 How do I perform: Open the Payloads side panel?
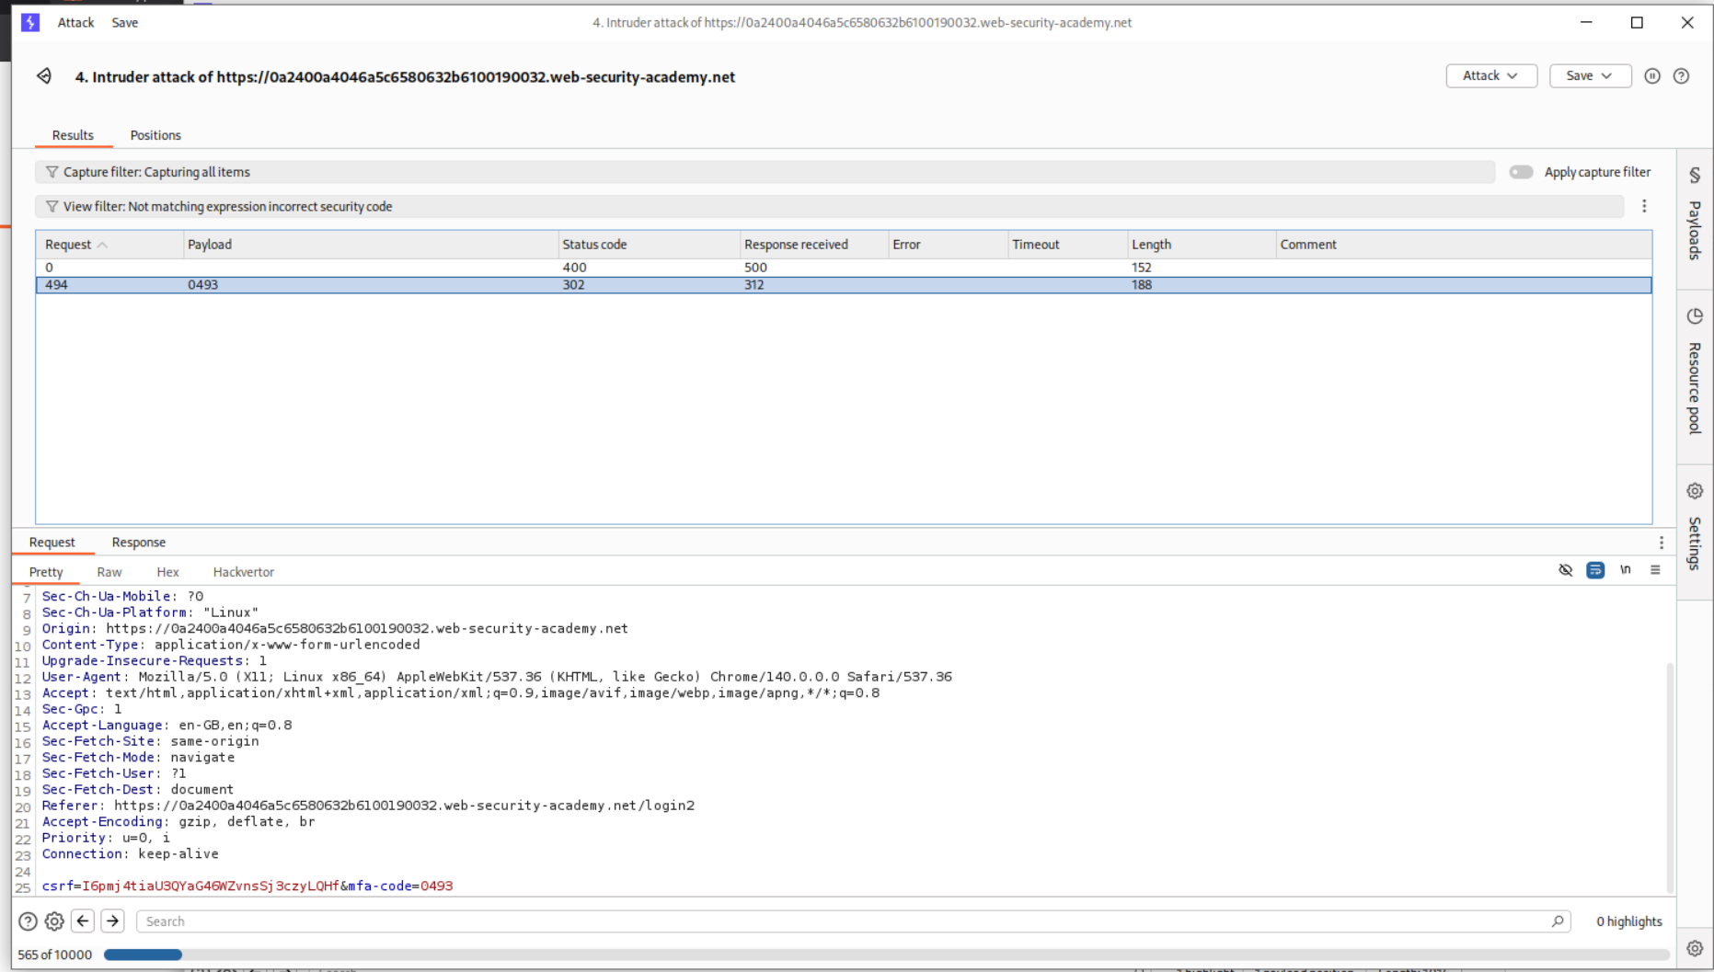(1694, 214)
